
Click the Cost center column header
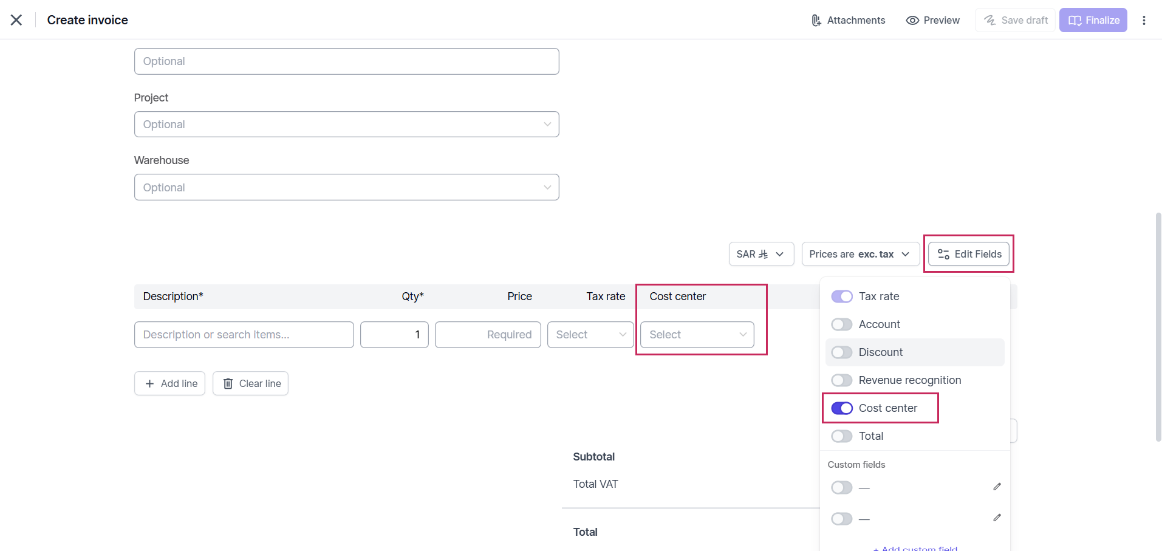click(x=678, y=296)
